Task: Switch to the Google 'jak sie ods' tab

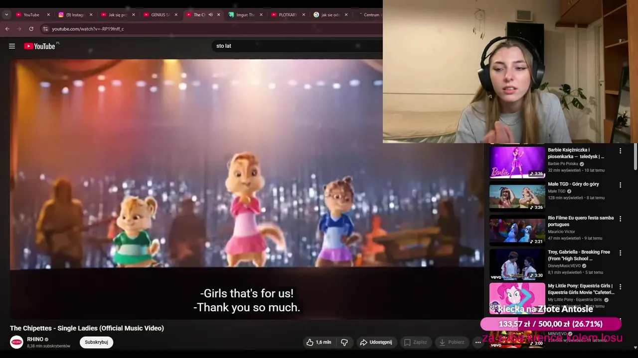Action: (329, 15)
